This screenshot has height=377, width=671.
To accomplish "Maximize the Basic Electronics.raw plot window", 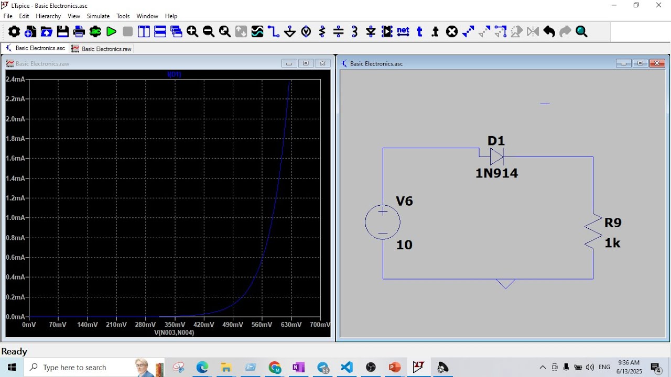I will pyautogui.click(x=306, y=63).
